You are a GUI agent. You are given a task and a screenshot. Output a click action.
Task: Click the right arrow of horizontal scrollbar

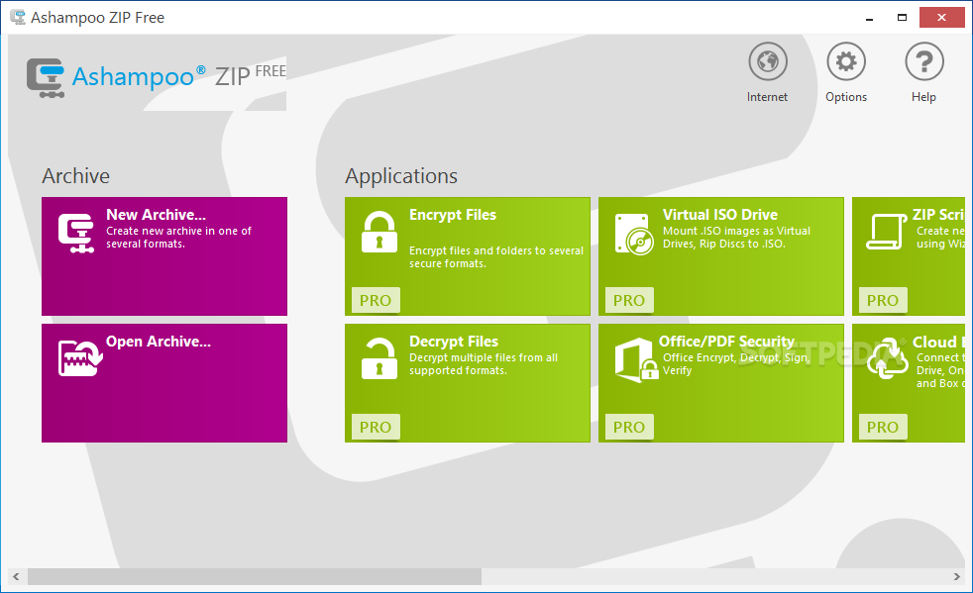click(x=956, y=577)
